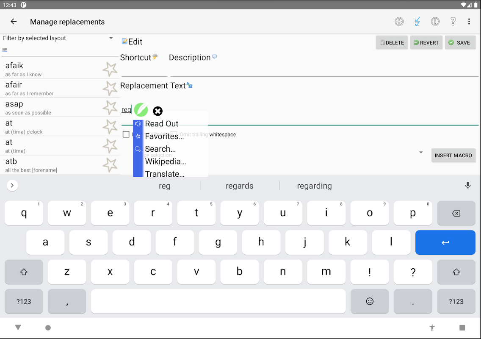The width and height of the screenshot is (481, 339).
Task: Toggle the star for asap
Action: pyautogui.click(x=110, y=108)
